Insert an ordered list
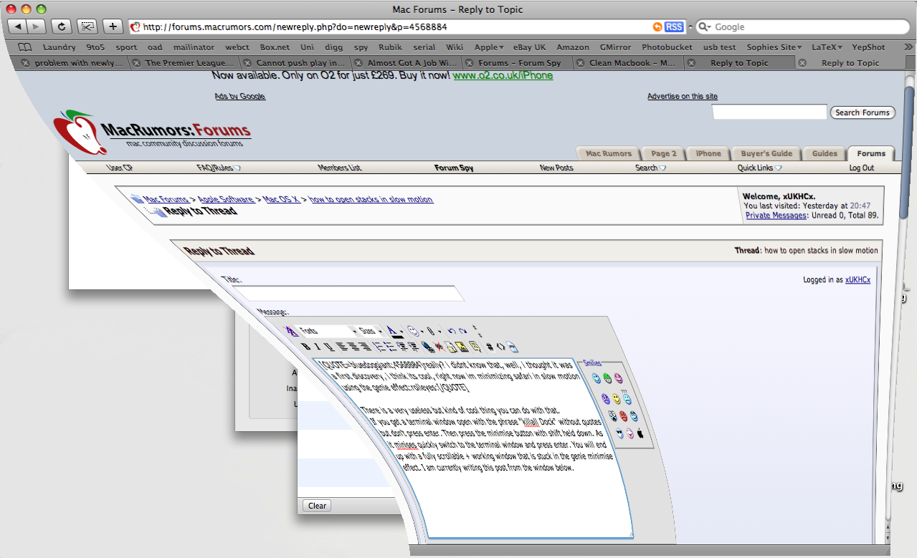917x558 pixels. pos(377,347)
